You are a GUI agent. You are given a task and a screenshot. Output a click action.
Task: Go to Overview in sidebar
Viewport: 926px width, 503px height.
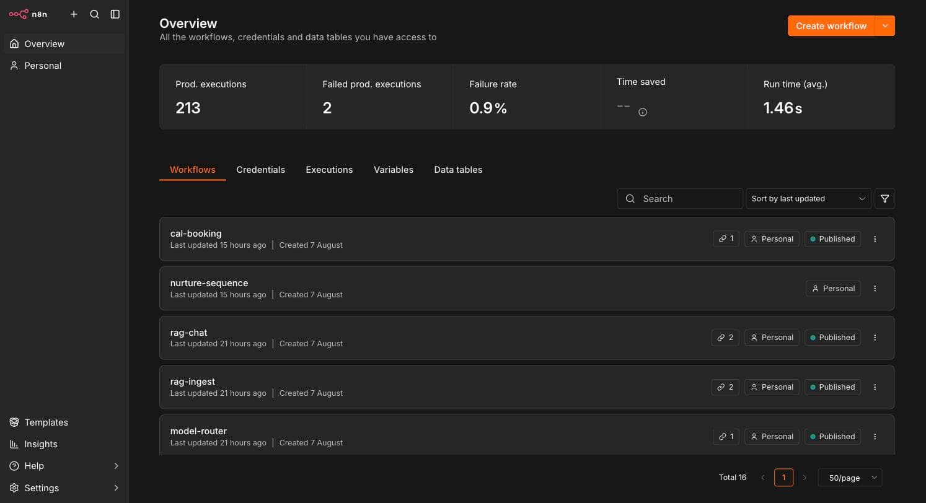point(64,44)
